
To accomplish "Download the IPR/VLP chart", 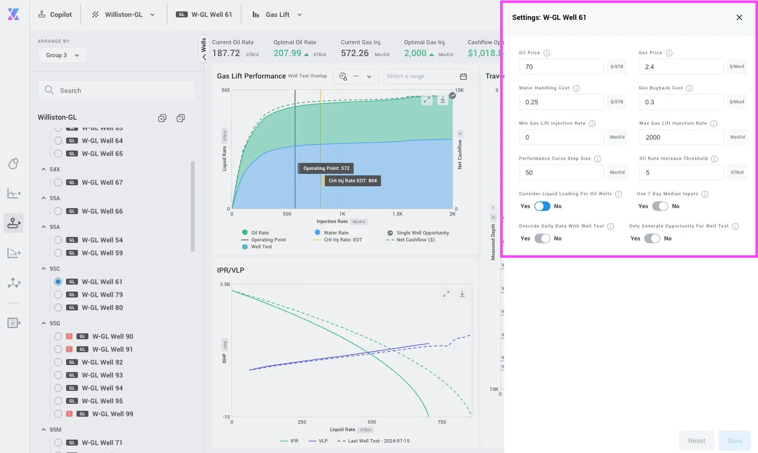I will pyautogui.click(x=462, y=294).
